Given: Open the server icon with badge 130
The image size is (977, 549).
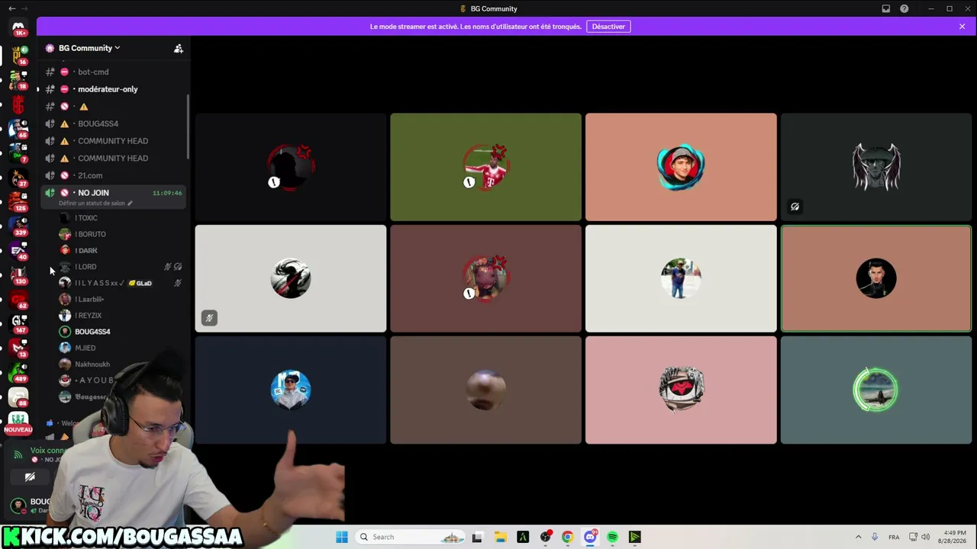Looking at the screenshot, I should click(x=18, y=275).
